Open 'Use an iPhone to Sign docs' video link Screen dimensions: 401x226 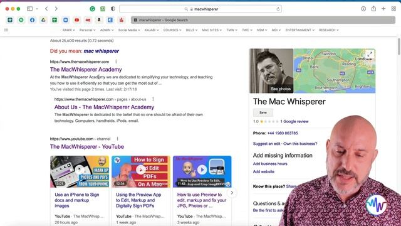(77, 200)
